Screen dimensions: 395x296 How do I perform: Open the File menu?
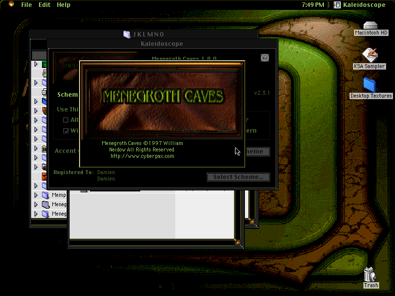pos(27,5)
